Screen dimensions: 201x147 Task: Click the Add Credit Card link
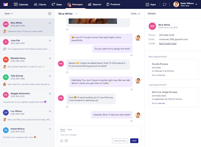tap(168, 44)
